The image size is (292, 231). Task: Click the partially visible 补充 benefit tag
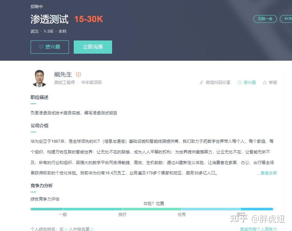[286, 19]
